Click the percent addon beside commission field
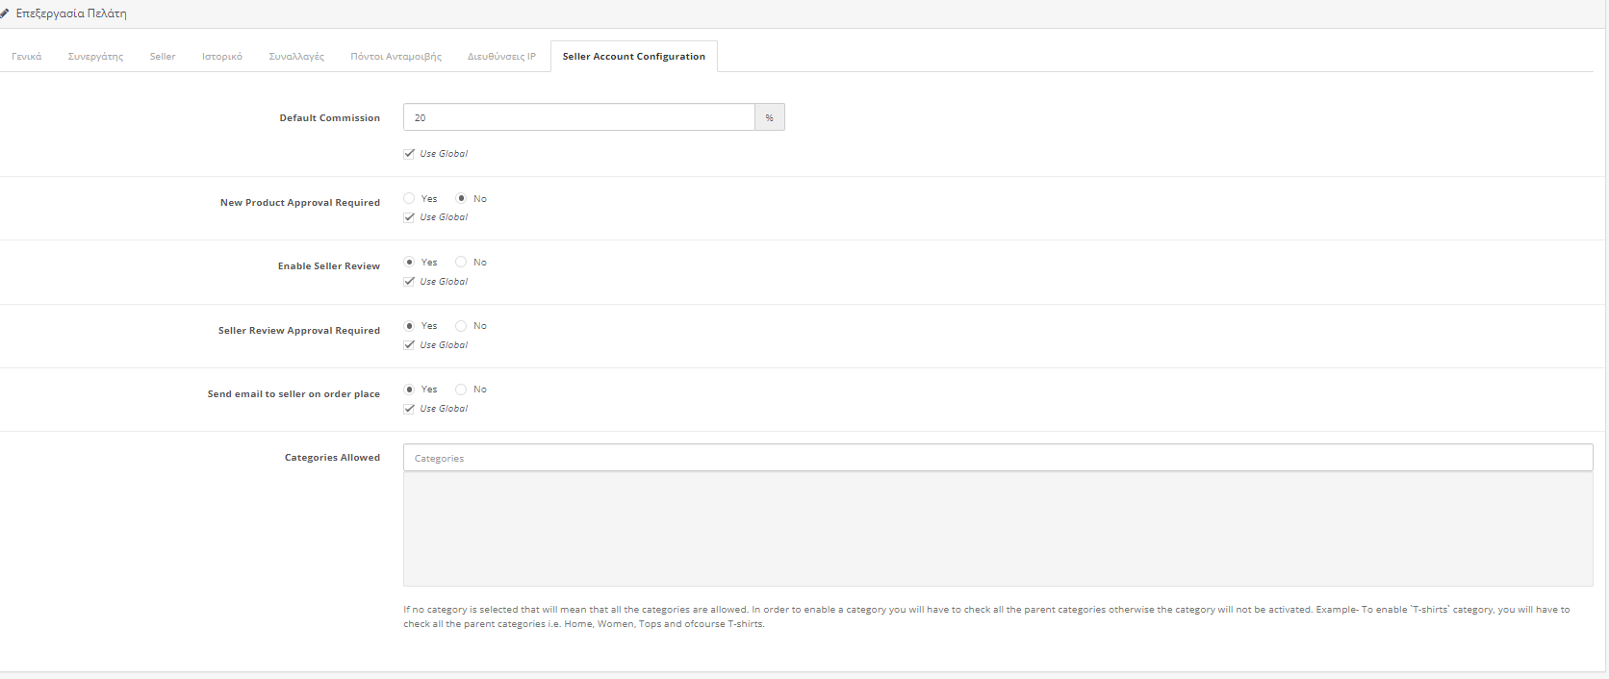Screen dimensions: 1609x679 click(x=770, y=117)
